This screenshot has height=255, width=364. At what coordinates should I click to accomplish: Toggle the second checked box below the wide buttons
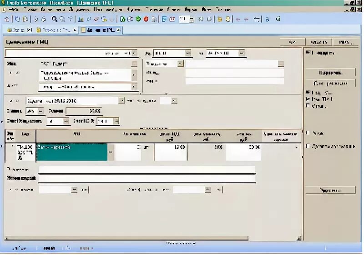pos(308,99)
